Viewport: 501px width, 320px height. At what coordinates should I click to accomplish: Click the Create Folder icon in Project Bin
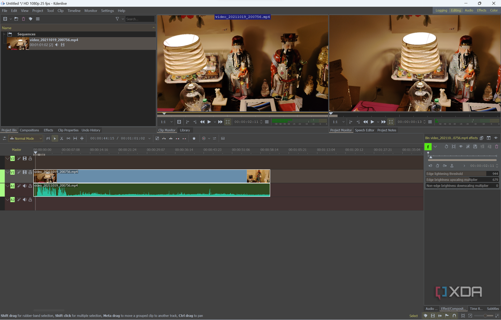pos(16,19)
